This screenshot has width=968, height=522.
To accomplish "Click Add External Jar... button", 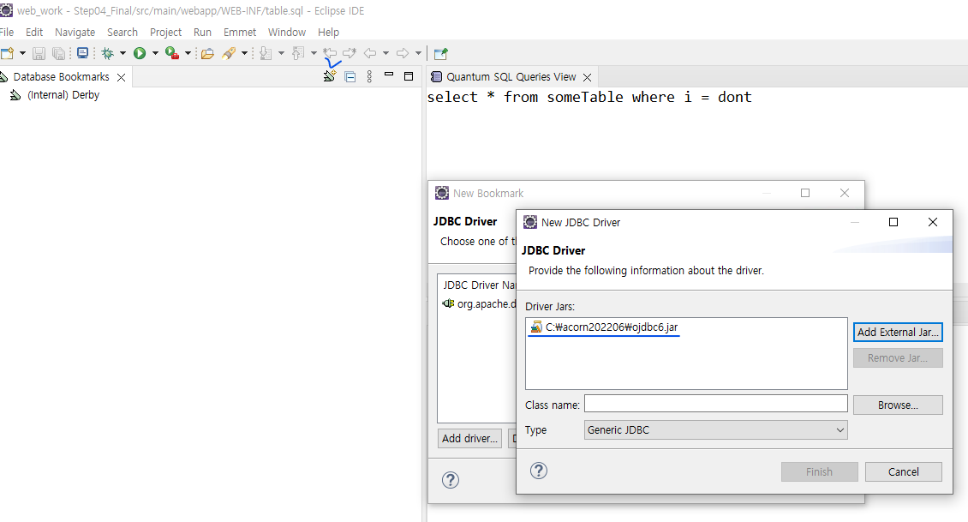I will (898, 333).
